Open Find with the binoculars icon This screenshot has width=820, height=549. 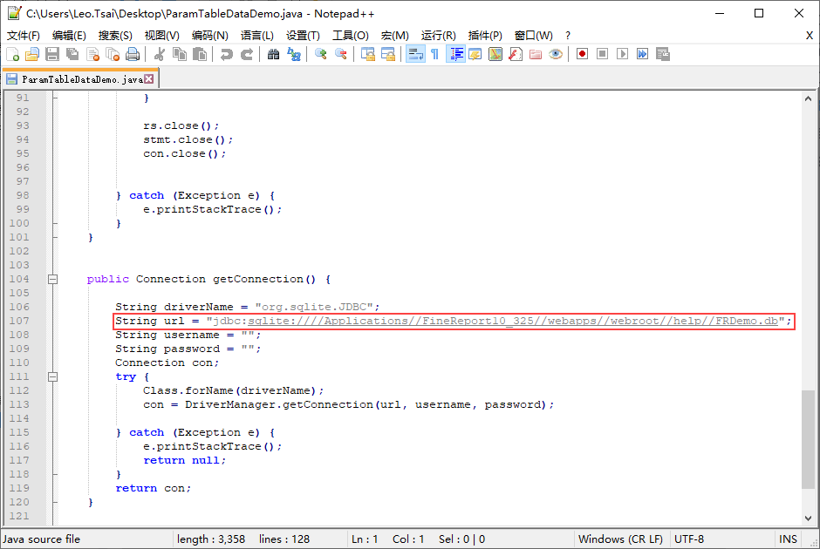[273, 54]
